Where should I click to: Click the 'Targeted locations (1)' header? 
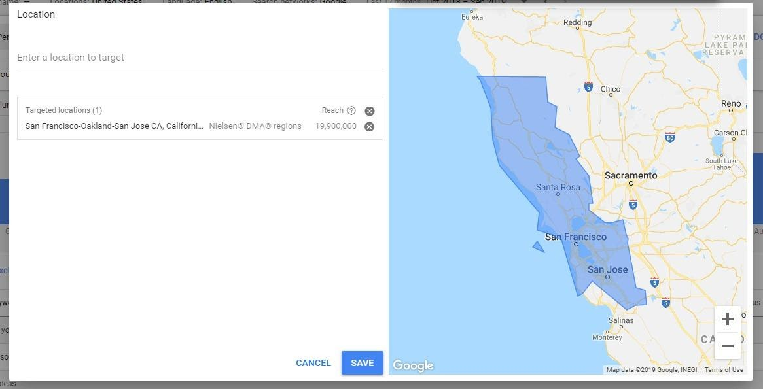coord(63,110)
